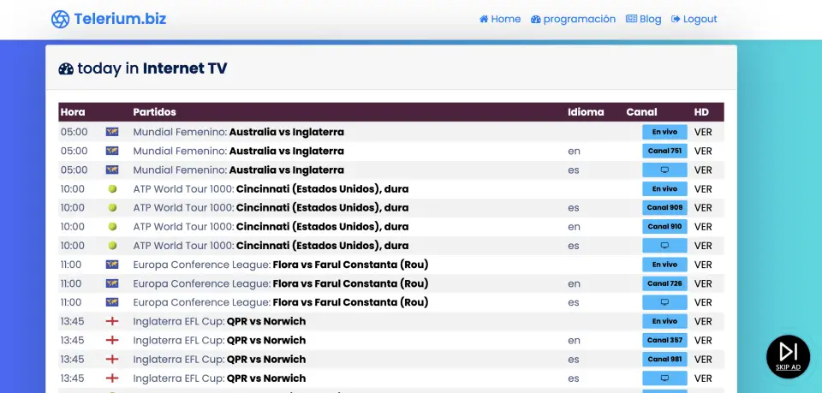Open the Telerium.biz site title link
This screenshot has width=822, height=393.
[x=120, y=19]
